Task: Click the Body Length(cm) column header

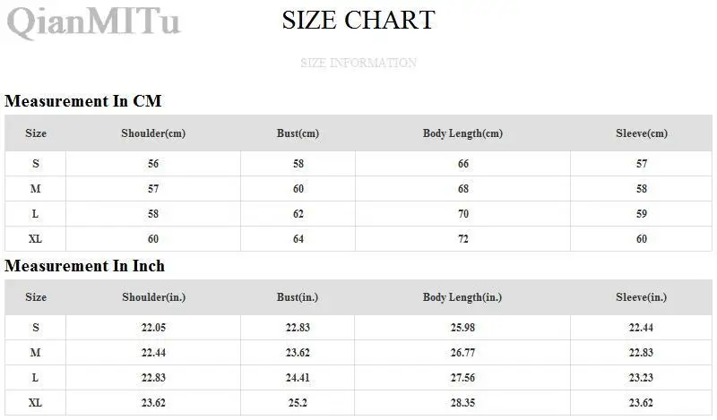Action: pos(462,133)
